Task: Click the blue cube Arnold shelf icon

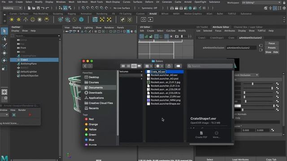Action: [81, 20]
